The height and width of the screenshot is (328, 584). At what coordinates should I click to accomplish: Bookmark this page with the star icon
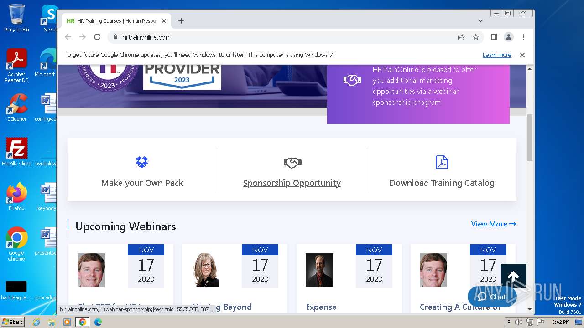point(476,37)
